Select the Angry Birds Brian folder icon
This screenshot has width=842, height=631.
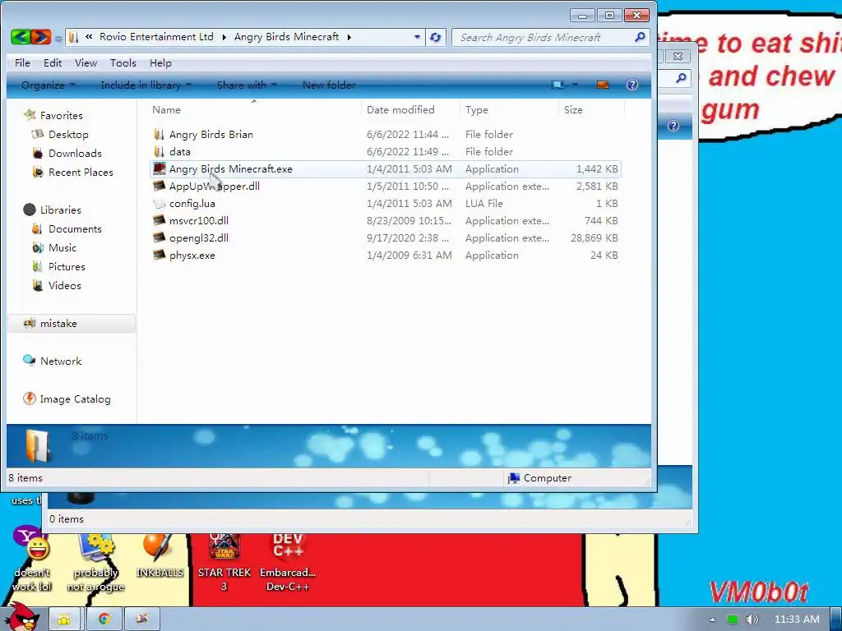[159, 134]
